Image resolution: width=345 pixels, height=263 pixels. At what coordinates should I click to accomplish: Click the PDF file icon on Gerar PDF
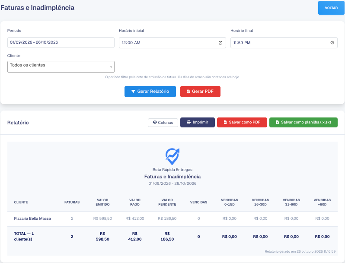(188, 92)
